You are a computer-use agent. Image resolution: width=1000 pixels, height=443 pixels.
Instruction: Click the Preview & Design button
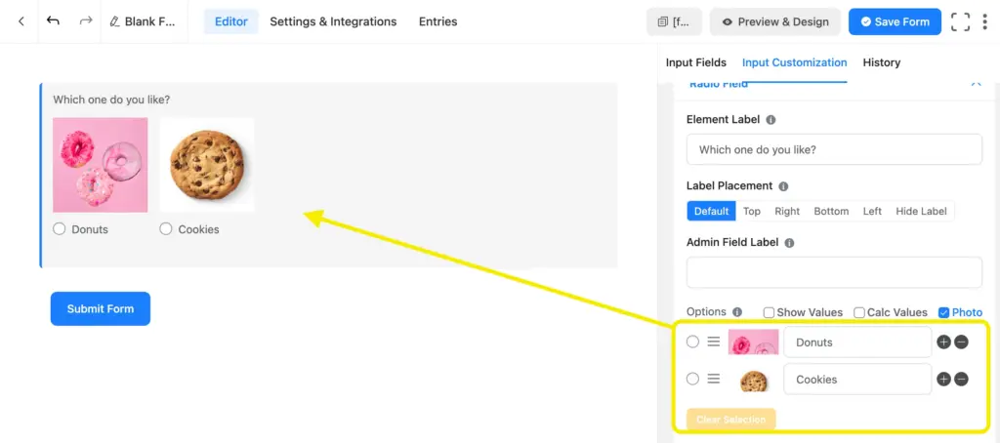point(775,21)
